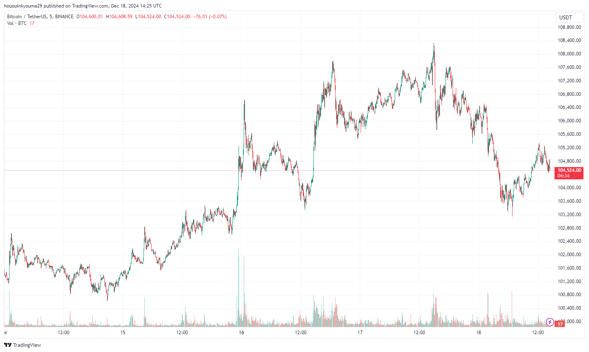The height and width of the screenshot is (352, 589).
Task: Click the 104,000.00 price axis label
Action: coord(569,188)
